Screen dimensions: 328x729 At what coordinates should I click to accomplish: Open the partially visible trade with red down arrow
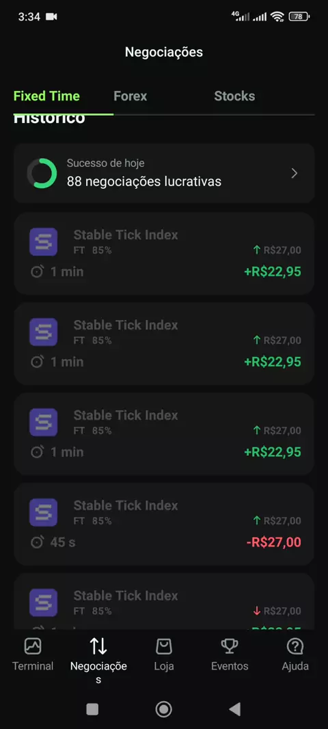click(x=164, y=601)
